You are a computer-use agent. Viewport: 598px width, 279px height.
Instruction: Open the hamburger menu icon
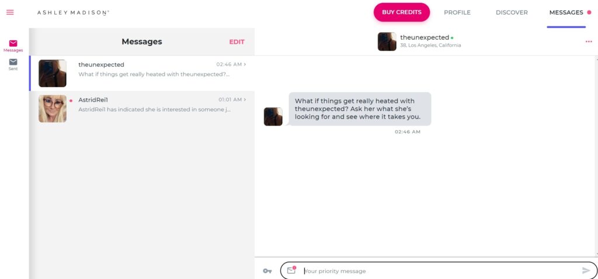pyautogui.click(x=11, y=12)
